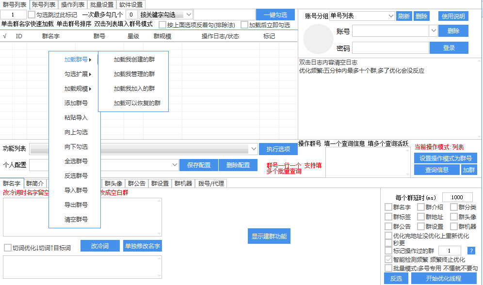
Task: Click 设置操作模式为群号 button
Action: [x=446, y=158]
